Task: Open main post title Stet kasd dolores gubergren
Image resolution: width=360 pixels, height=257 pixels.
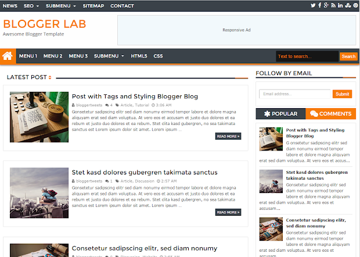Action: (x=145, y=173)
